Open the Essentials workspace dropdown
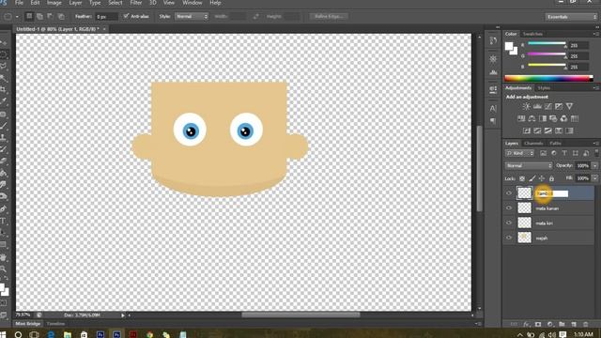 (x=571, y=17)
